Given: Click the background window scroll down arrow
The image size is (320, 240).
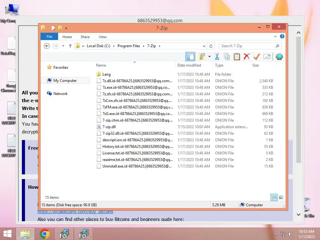Looking at the screenshot, I should tap(298, 214).
